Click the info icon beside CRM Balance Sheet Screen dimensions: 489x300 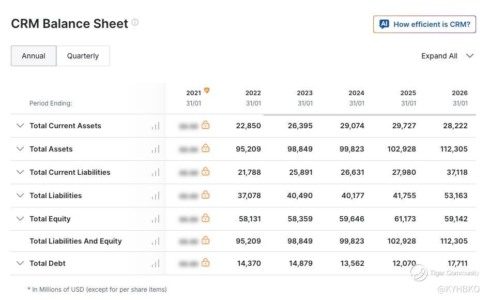[135, 22]
